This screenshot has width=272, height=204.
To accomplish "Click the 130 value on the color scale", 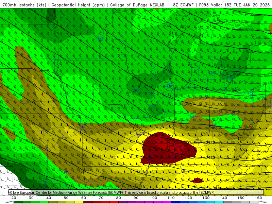I will tap(206, 198).
